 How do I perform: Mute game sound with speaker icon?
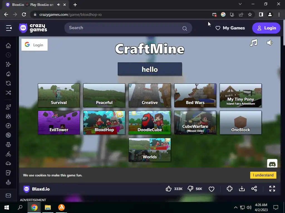(270, 43)
